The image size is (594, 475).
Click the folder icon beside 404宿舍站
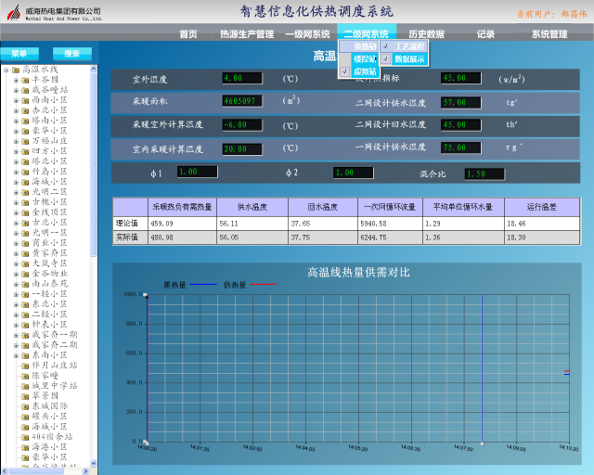pyautogui.click(x=25, y=438)
